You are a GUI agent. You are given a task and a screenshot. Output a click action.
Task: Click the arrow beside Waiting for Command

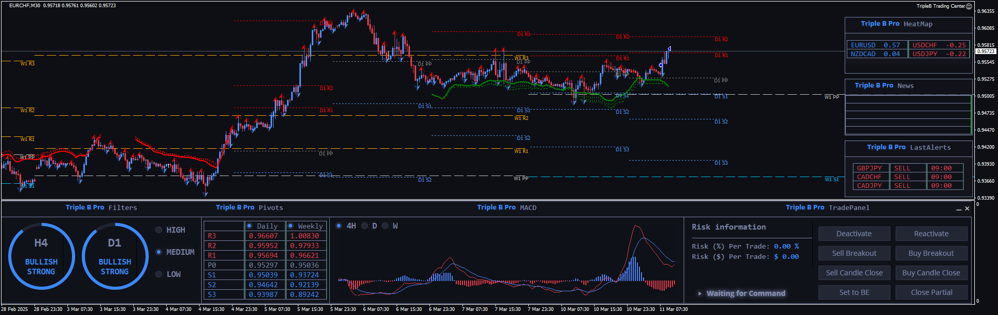700,293
